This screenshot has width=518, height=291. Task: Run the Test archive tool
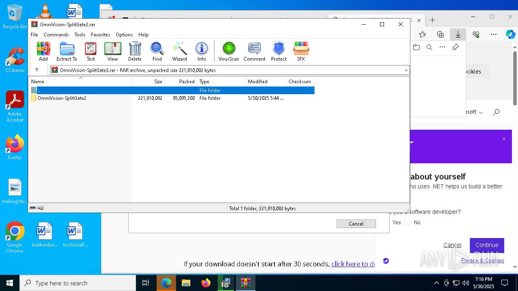(x=91, y=51)
